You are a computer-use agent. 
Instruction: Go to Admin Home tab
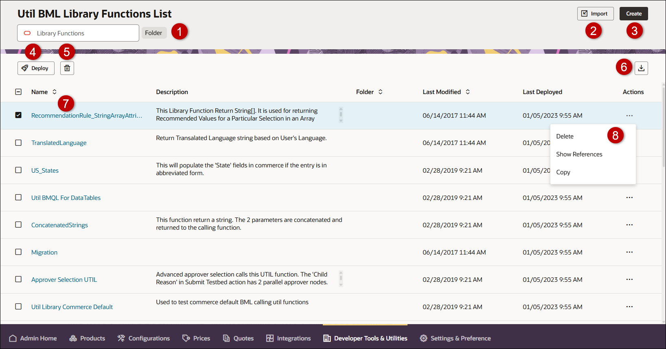(33, 338)
